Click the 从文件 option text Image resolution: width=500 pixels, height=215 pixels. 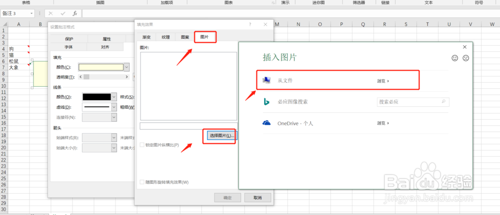pyautogui.click(x=285, y=81)
